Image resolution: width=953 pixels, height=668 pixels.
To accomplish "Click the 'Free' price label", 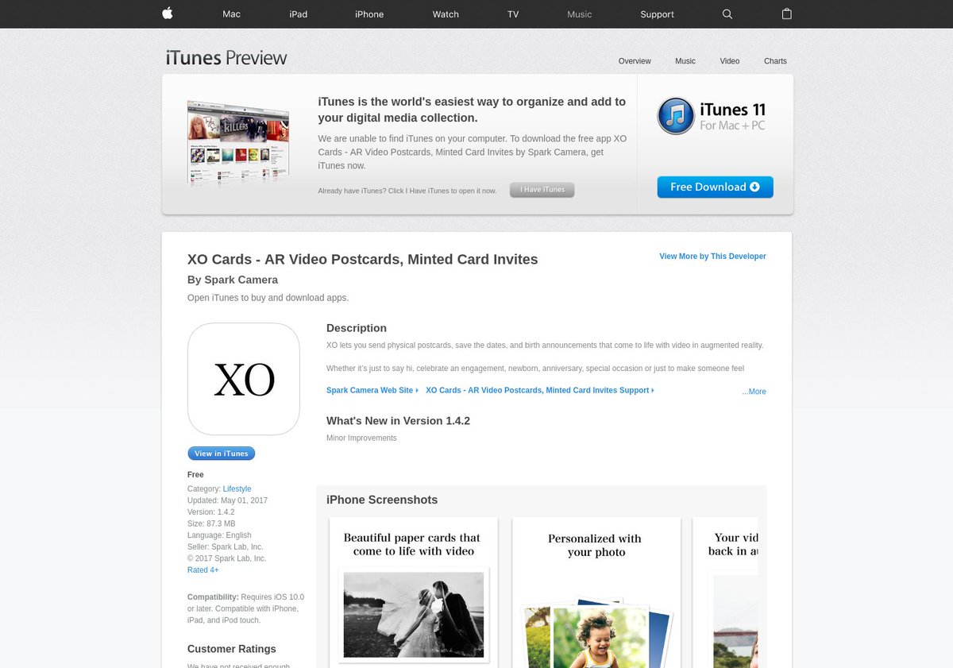I will (x=195, y=475).
